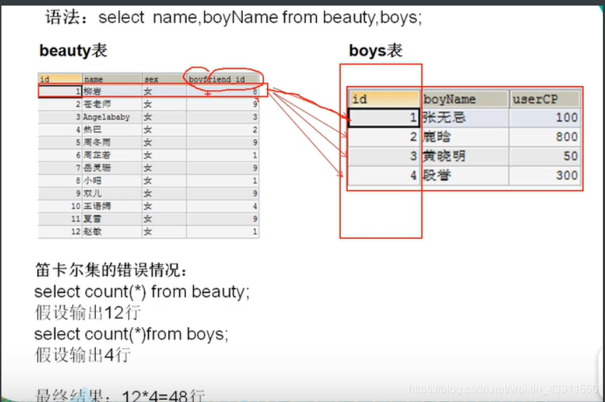605x402 pixels.
Task: Select the name cell '岳灵珊'
Action: [112, 168]
